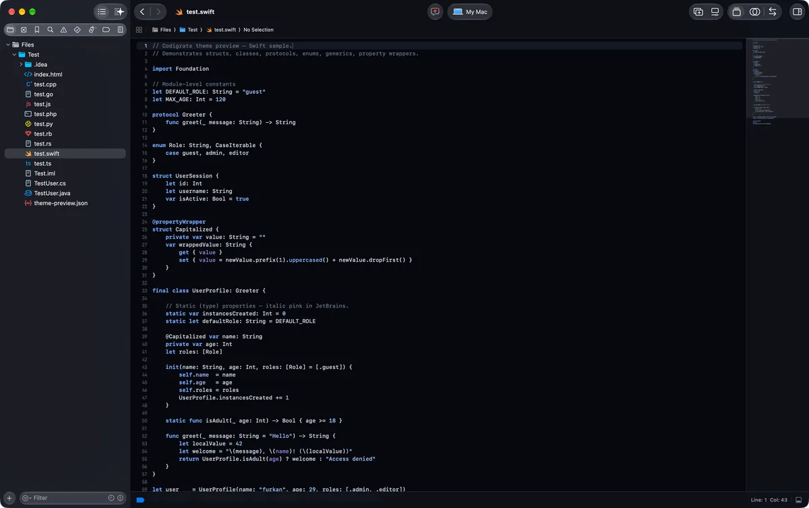The width and height of the screenshot is (809, 508).
Task: Open the Bookmark navigator tab
Action: click(37, 30)
